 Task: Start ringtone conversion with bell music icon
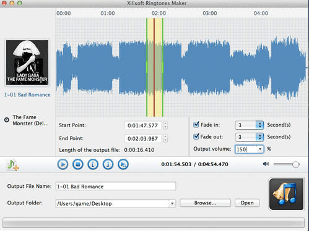[x=286, y=195]
